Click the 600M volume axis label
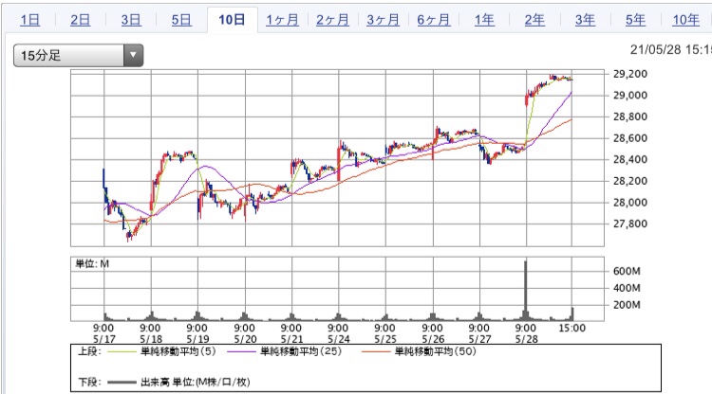This screenshot has width=712, height=394. (627, 271)
